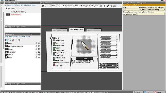Click the OK button
The height and width of the screenshot is (93, 166).
pyautogui.click(x=148, y=92)
